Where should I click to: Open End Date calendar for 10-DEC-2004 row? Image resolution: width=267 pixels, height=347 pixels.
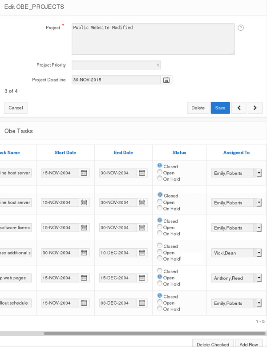142,253
